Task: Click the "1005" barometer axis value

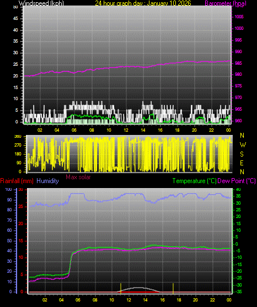Action: coord(239,17)
